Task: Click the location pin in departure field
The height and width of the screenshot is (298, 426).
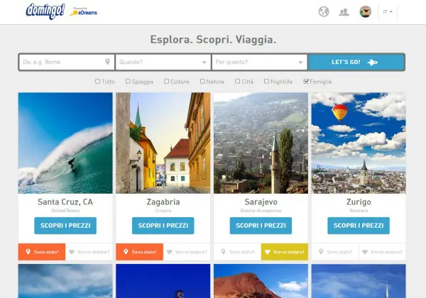Action: 108,62
